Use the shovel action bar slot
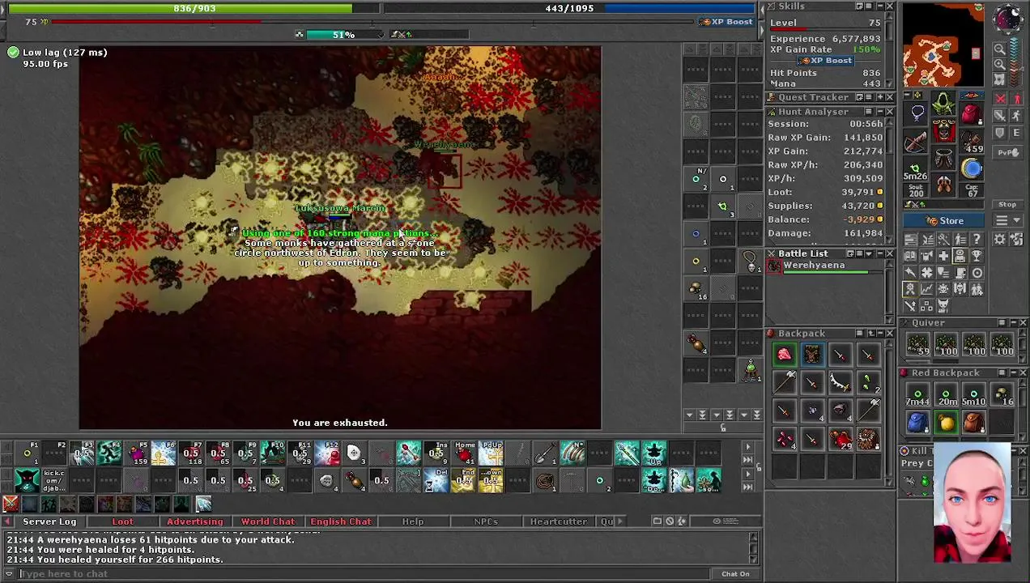The height and width of the screenshot is (583, 1030). coord(546,453)
